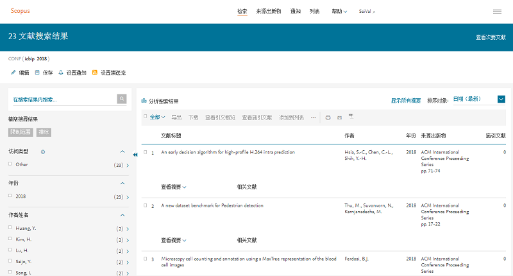Click the email envelope icon in the toolbar
513x276 pixels.
click(x=339, y=117)
